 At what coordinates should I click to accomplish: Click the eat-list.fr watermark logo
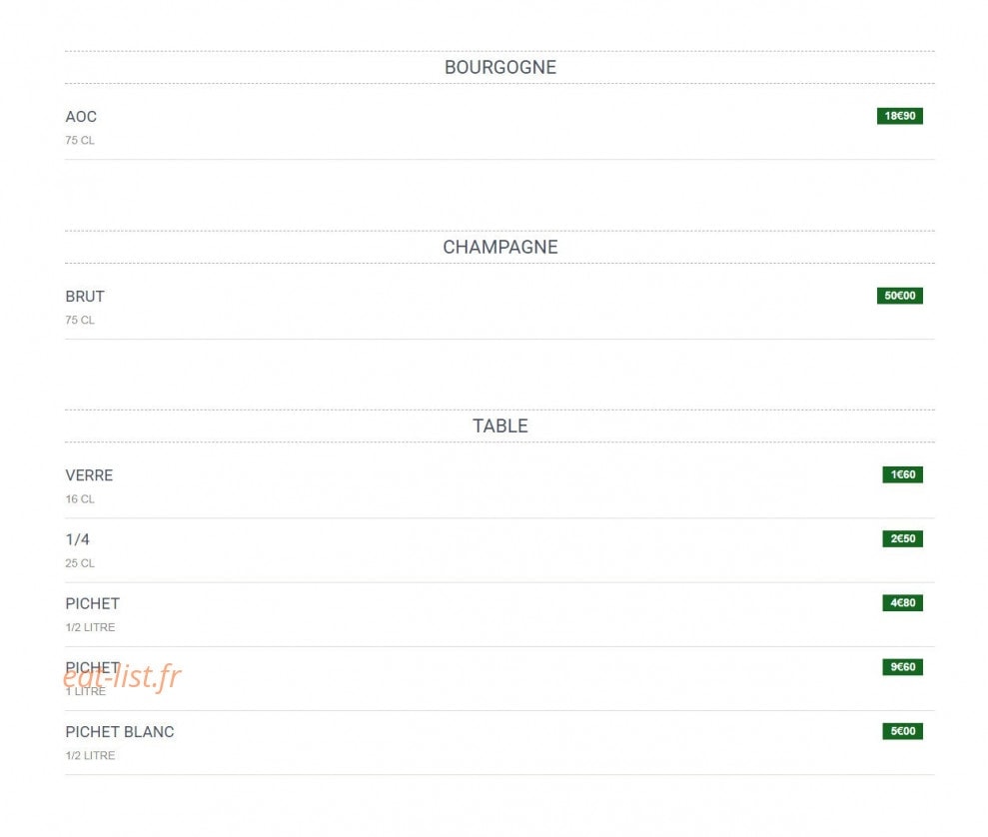tap(122, 677)
